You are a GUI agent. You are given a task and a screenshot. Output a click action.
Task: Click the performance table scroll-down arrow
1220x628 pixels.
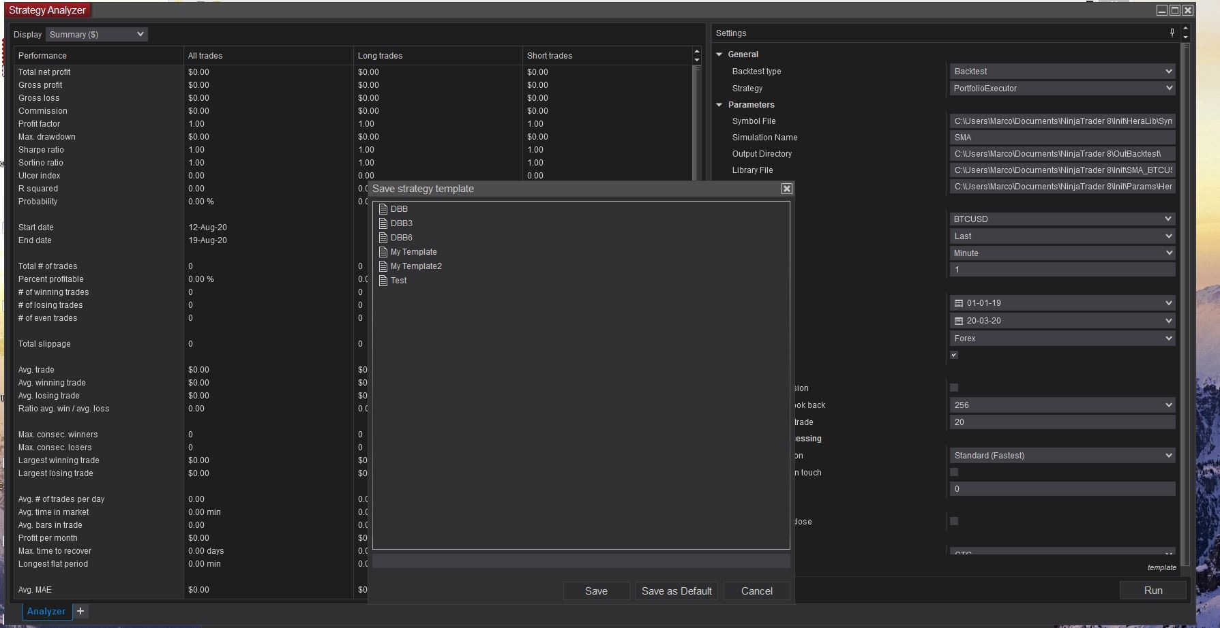(x=696, y=60)
